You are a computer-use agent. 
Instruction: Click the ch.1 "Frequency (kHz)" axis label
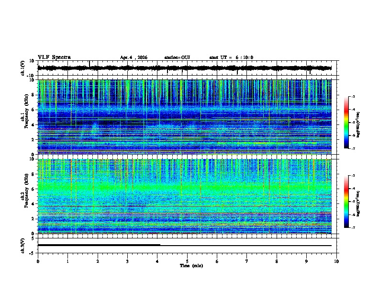coord(27,112)
